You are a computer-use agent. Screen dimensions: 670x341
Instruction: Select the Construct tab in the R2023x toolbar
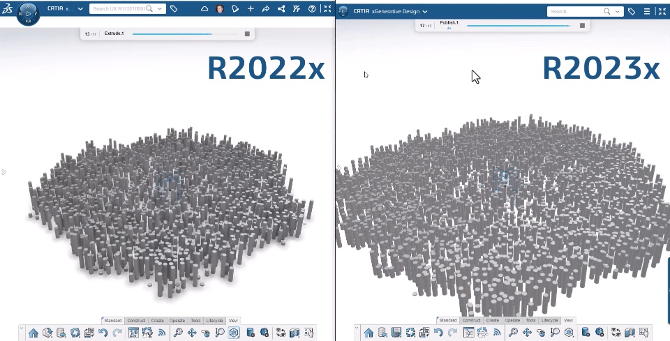(x=471, y=321)
